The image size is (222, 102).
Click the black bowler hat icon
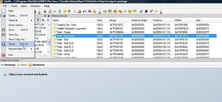click(x=146, y=11)
